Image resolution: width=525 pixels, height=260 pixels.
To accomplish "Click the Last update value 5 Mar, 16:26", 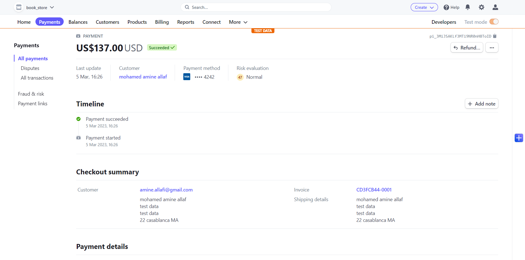I will [89, 77].
